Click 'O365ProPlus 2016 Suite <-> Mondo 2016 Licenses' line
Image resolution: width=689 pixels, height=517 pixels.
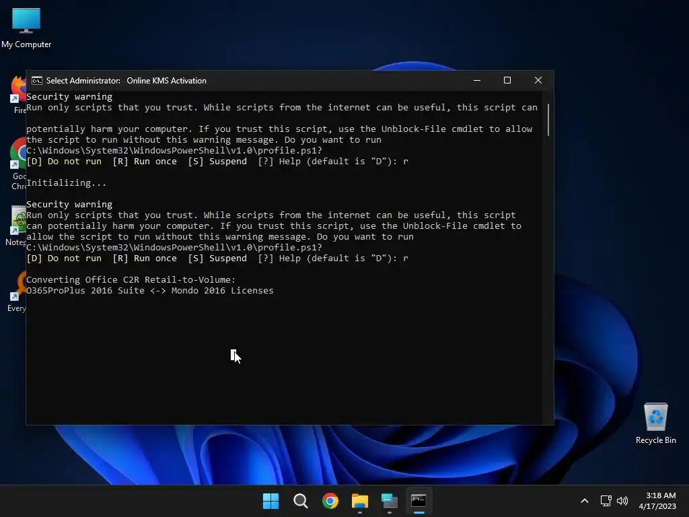(150, 291)
